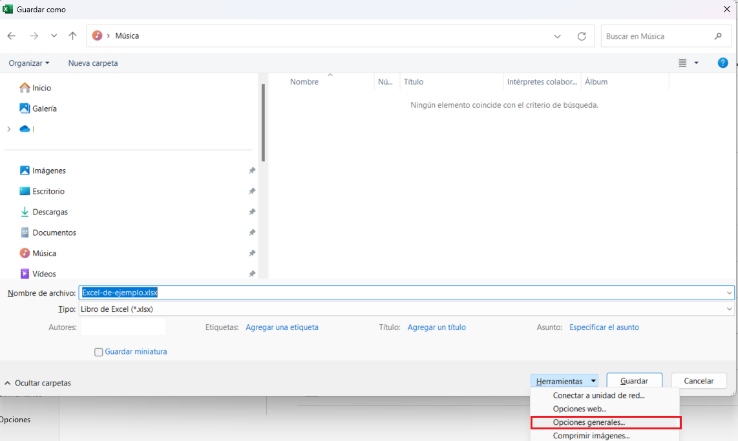This screenshot has height=441, width=738.
Task: Click the navigation pane scrollbar
Action: pyautogui.click(x=263, y=123)
